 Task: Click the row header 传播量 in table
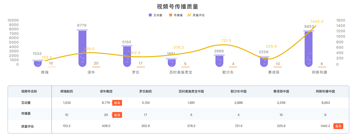pyautogui.click(x=26, y=113)
